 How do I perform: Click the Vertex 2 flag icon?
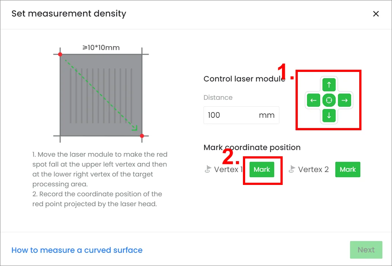[x=292, y=169]
